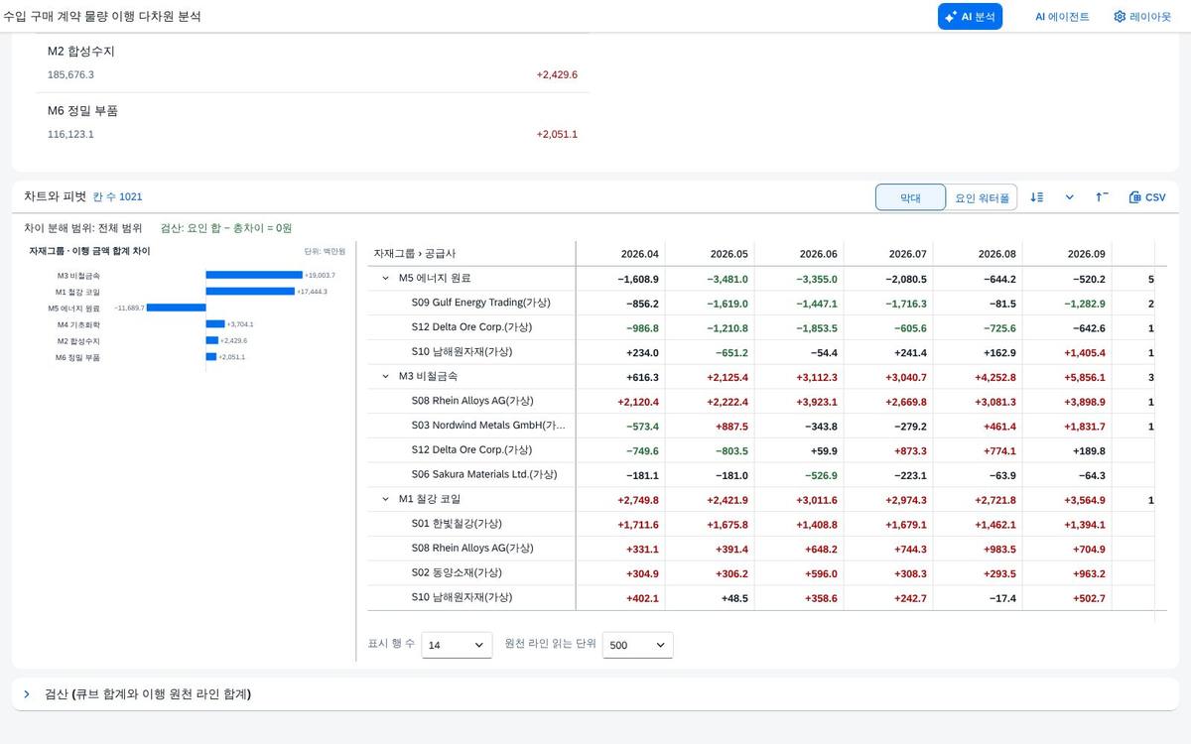Click the 칸 수 1021 label
The width and height of the screenshot is (1191, 744).
[x=117, y=197]
